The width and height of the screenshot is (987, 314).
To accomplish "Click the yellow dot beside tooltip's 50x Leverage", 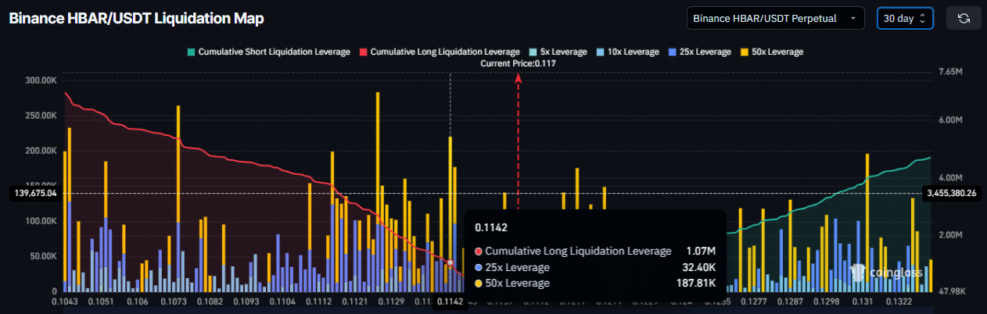I will (x=478, y=284).
